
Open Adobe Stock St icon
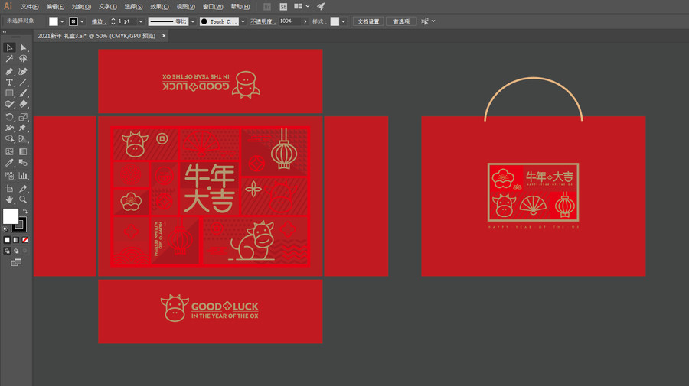coord(283,7)
